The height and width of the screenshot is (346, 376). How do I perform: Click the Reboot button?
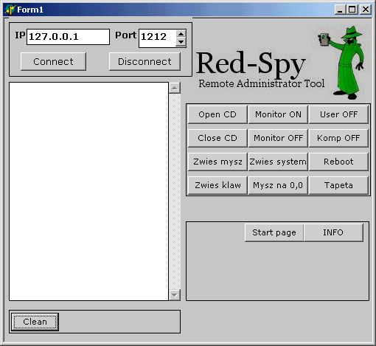(x=338, y=162)
